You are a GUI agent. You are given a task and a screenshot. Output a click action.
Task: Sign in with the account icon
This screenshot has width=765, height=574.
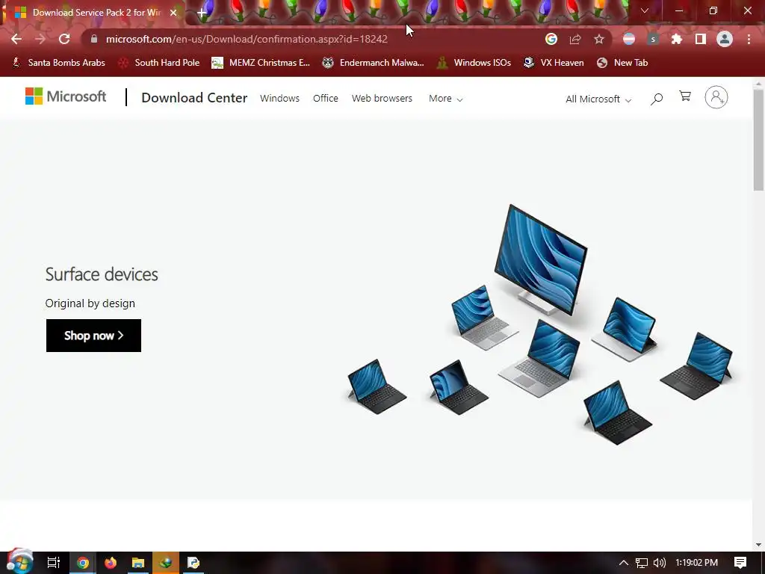click(716, 97)
